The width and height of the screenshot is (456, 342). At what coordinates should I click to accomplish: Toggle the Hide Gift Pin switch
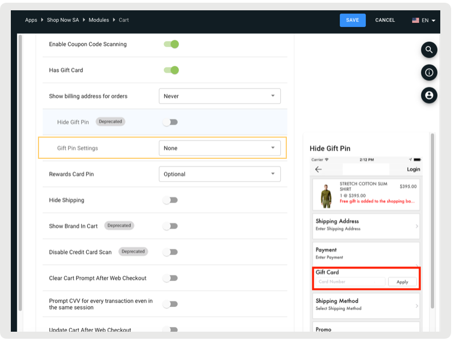click(170, 122)
